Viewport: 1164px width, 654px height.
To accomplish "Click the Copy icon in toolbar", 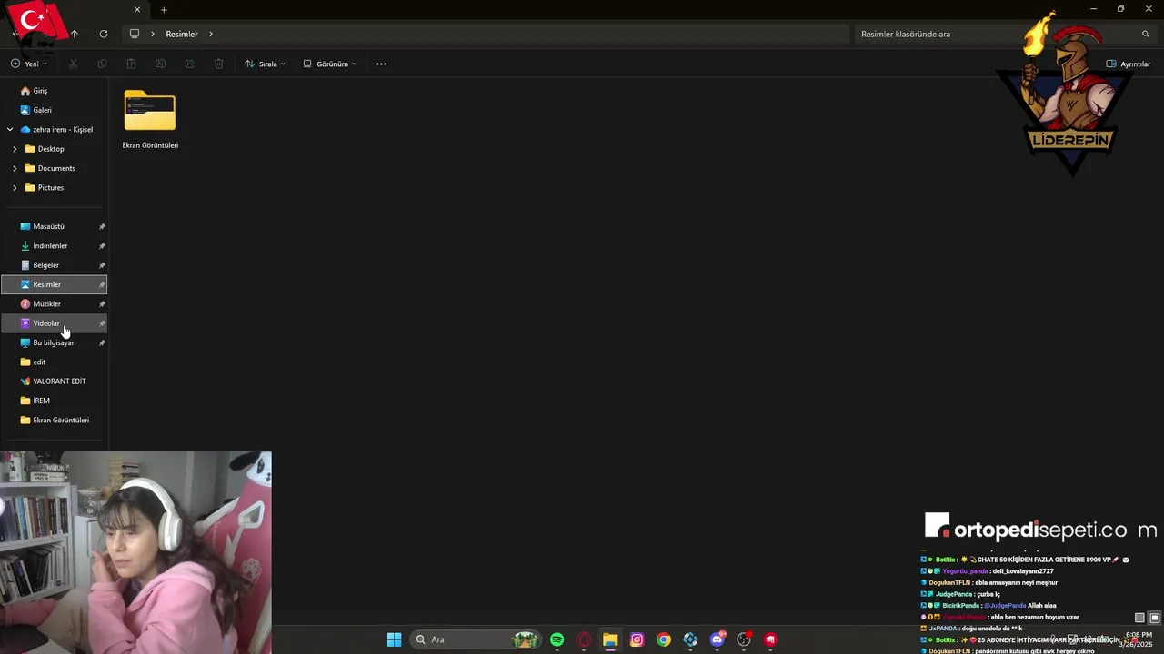I will (102, 64).
